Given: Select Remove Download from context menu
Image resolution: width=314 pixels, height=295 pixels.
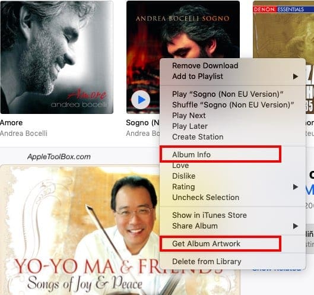Looking at the screenshot, I should [x=205, y=65].
